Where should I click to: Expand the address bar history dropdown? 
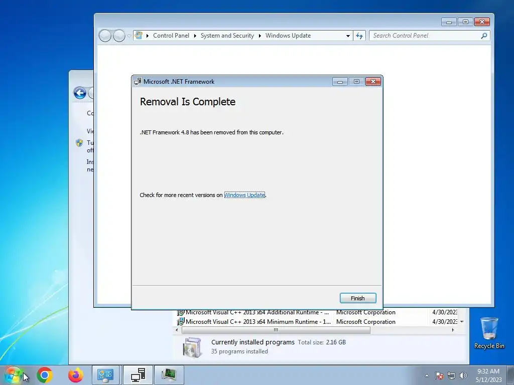(348, 36)
